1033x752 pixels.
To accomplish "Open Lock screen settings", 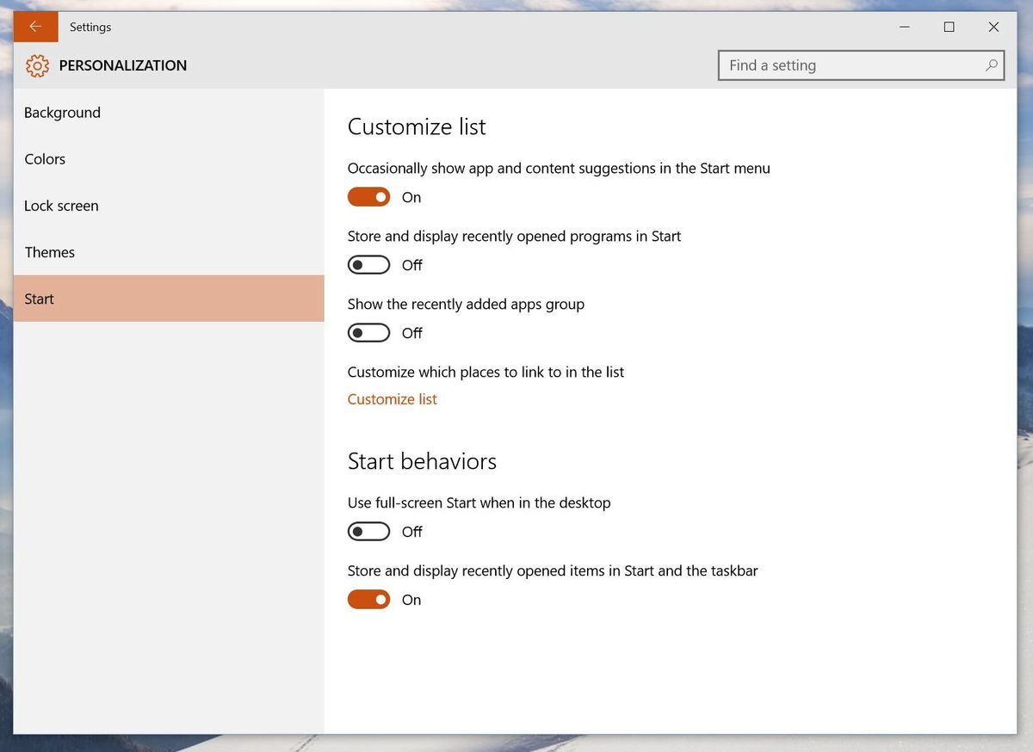I will (61, 206).
